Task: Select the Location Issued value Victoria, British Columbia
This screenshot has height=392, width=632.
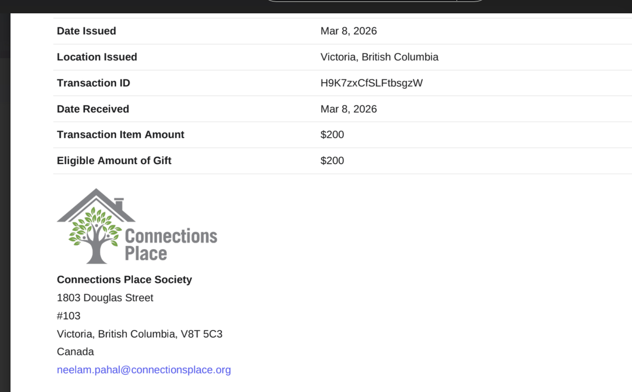Action: click(x=379, y=57)
